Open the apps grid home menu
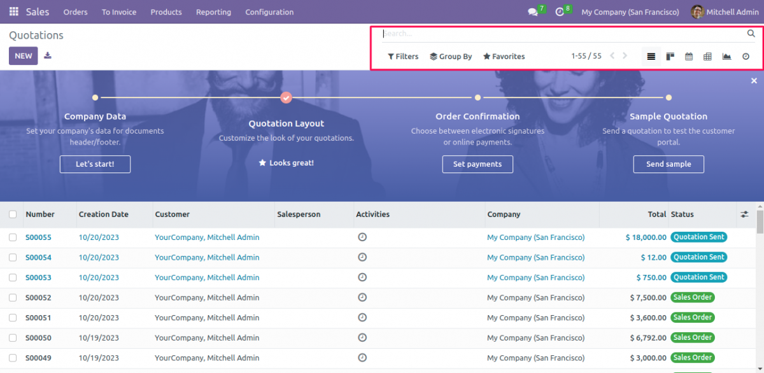 [14, 12]
